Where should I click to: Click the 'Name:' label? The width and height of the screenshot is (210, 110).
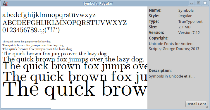click(x=155, y=10)
